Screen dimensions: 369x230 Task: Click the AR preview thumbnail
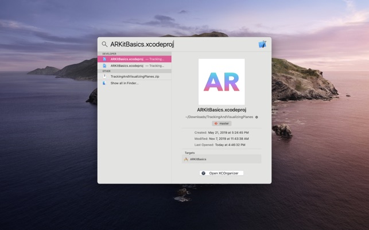point(222,82)
